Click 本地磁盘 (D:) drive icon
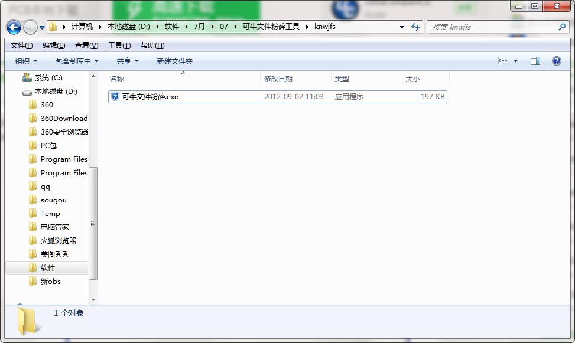 click(x=27, y=93)
